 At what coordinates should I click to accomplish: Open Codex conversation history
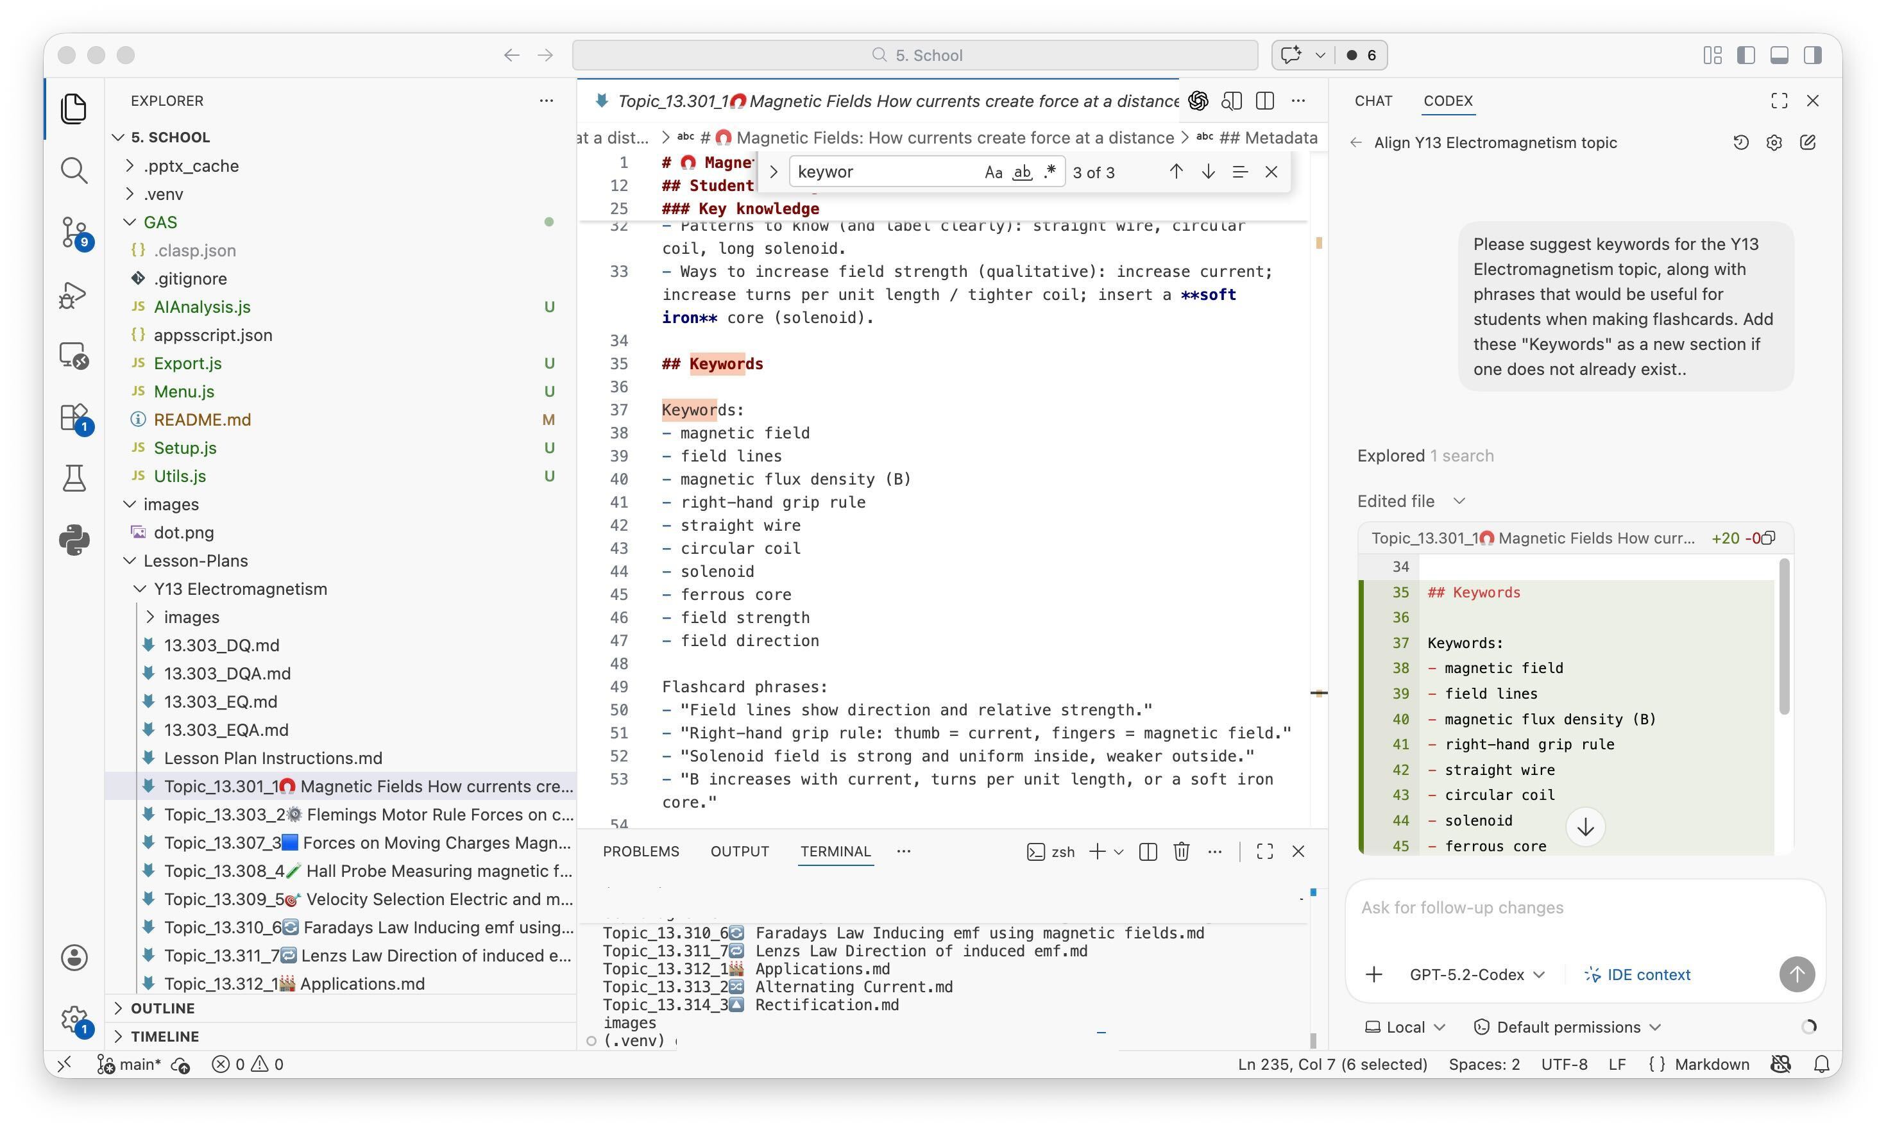click(x=1740, y=143)
